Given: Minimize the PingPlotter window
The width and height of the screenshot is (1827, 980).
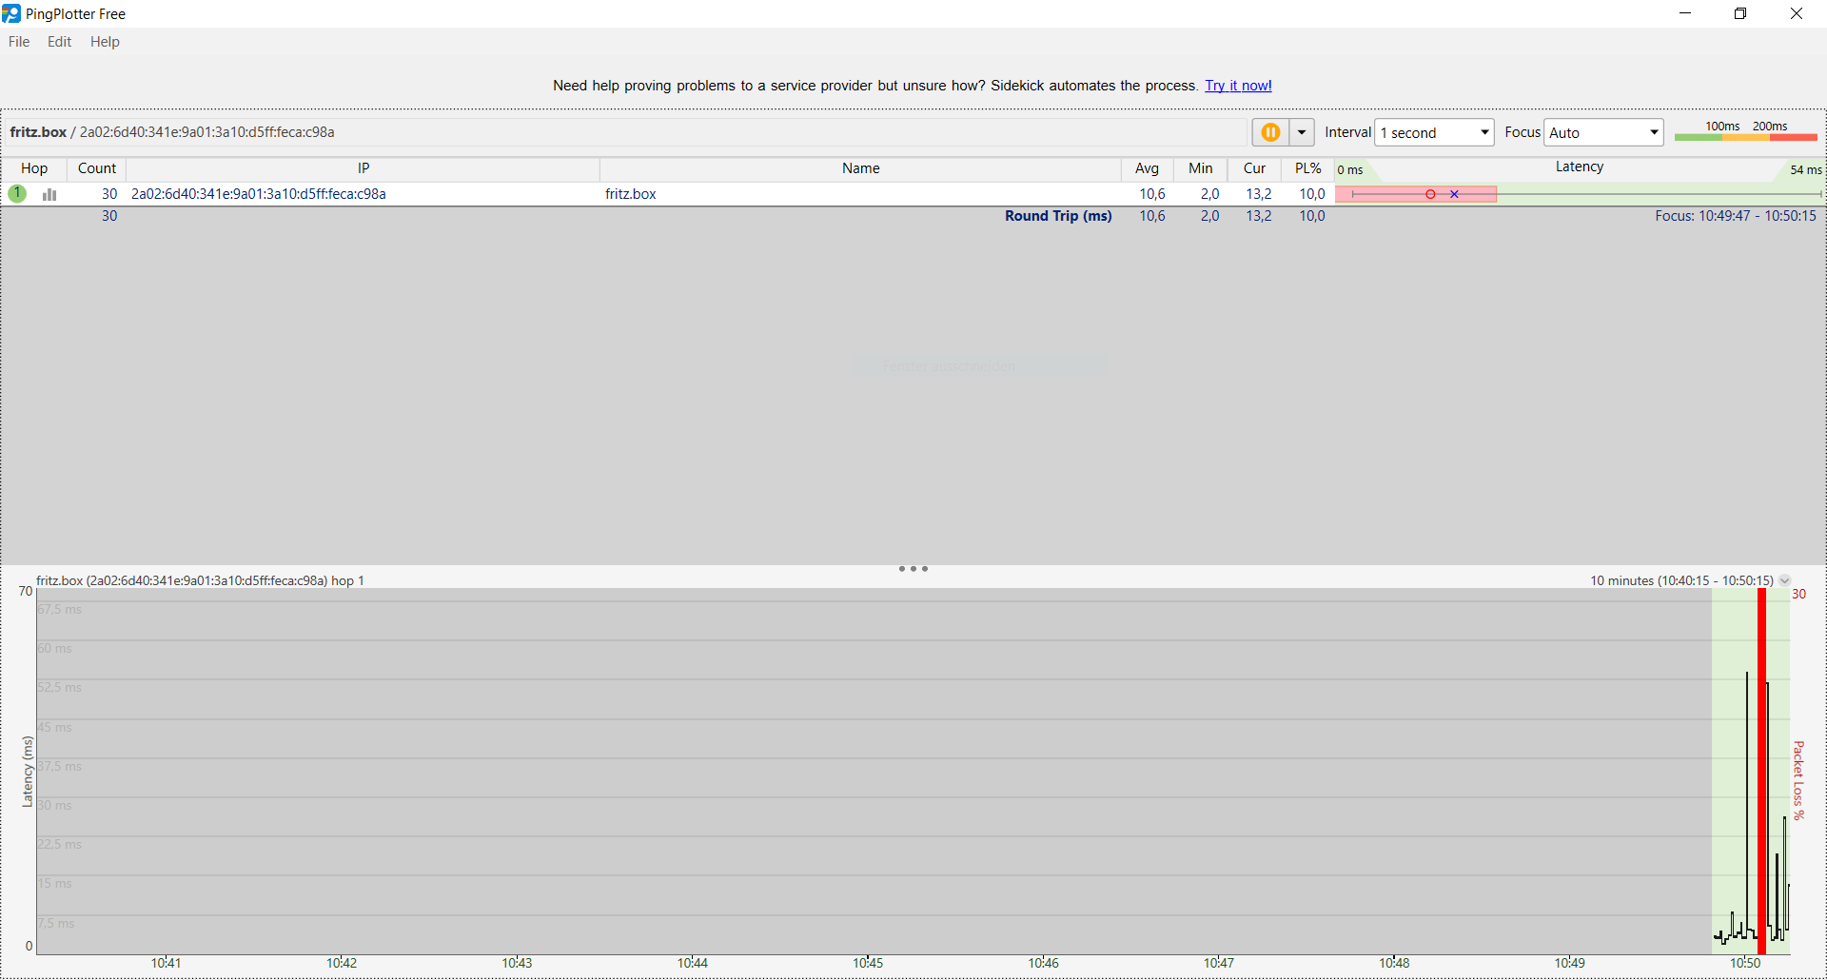Looking at the screenshot, I should pyautogui.click(x=1685, y=13).
